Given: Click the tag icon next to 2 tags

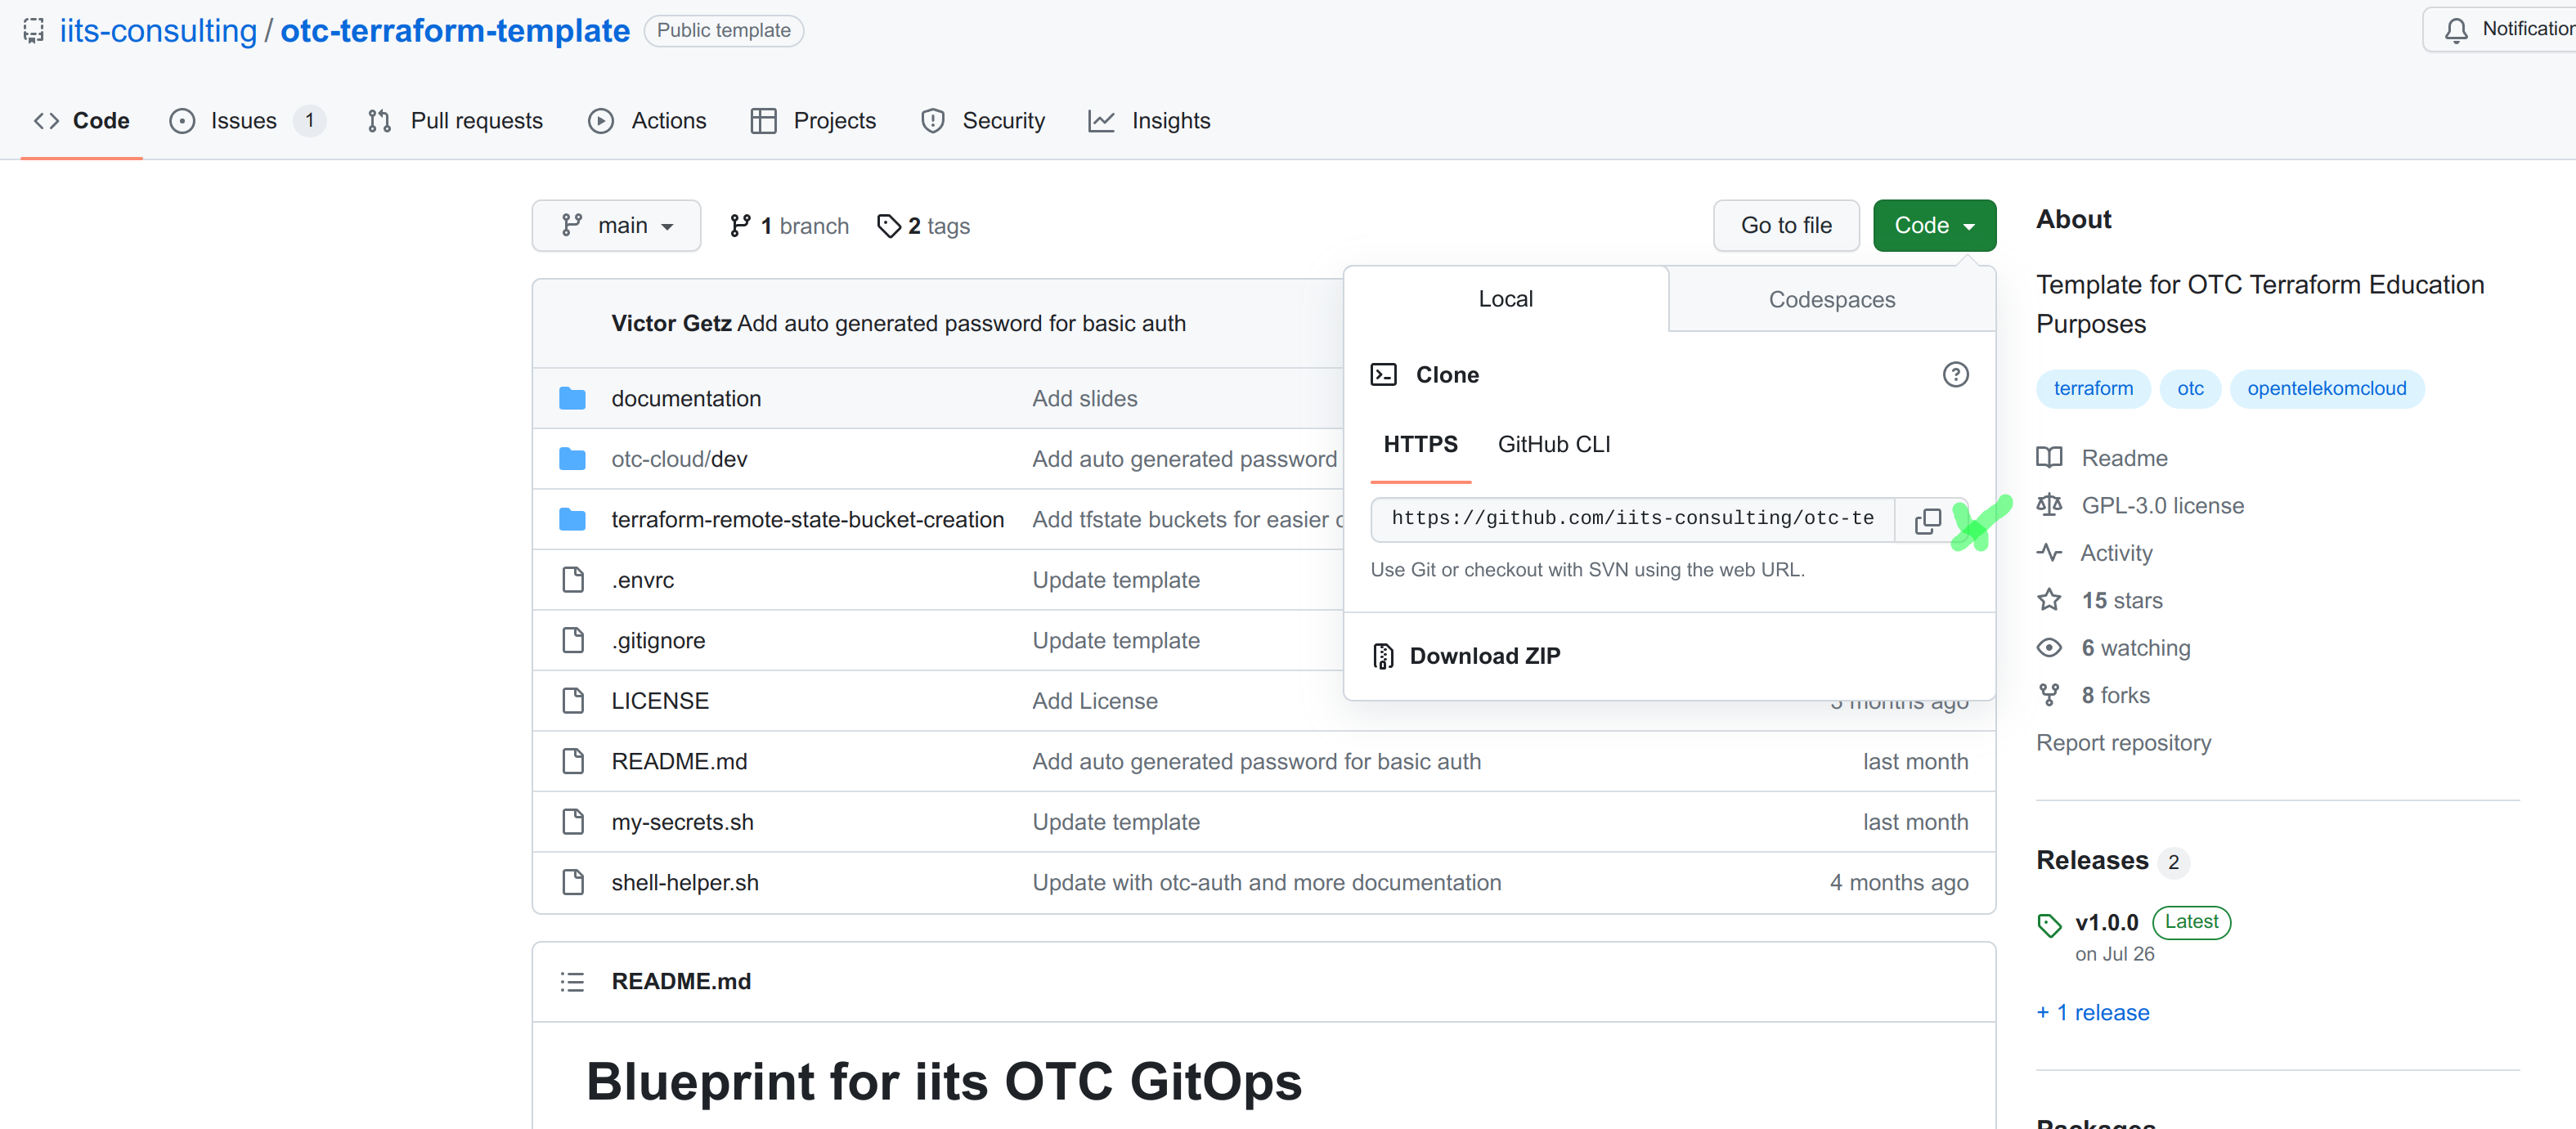Looking at the screenshot, I should 888,226.
